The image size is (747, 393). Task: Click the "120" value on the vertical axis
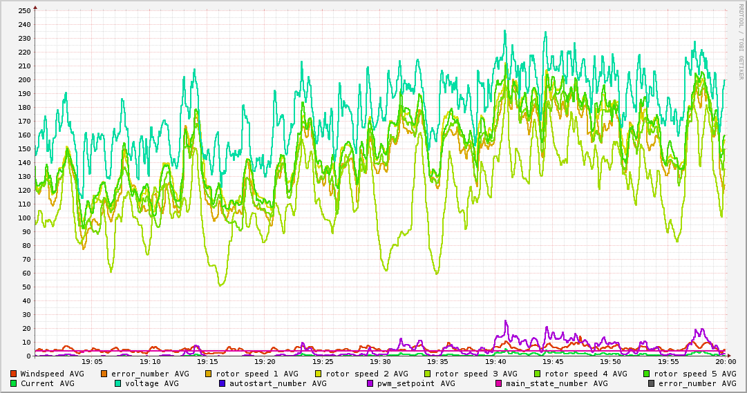click(23, 191)
